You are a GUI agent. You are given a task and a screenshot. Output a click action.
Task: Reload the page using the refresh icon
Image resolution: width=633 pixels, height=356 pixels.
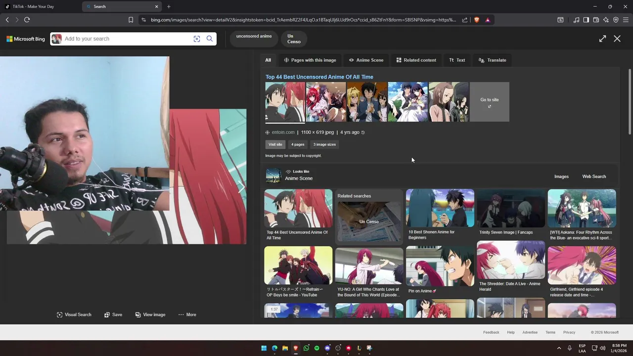point(27,20)
